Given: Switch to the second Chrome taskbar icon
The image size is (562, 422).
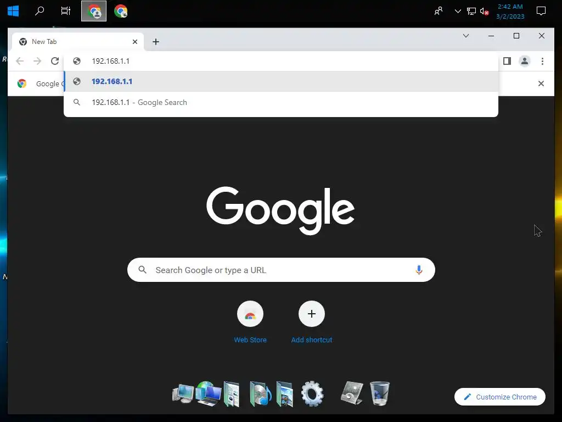Looking at the screenshot, I should pos(121,11).
